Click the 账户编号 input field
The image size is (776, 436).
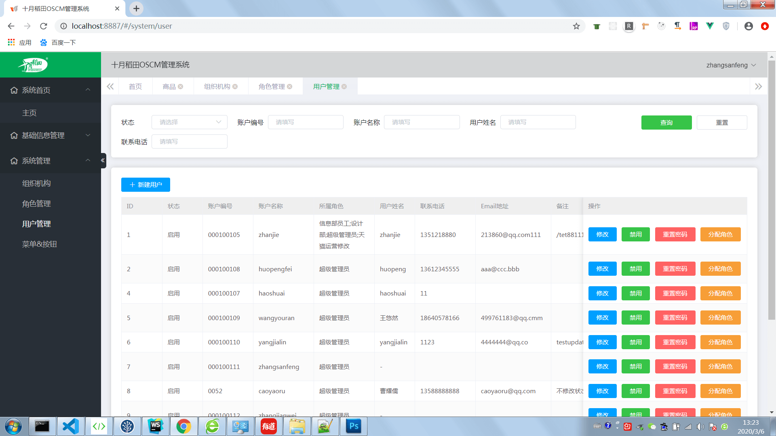tap(306, 122)
